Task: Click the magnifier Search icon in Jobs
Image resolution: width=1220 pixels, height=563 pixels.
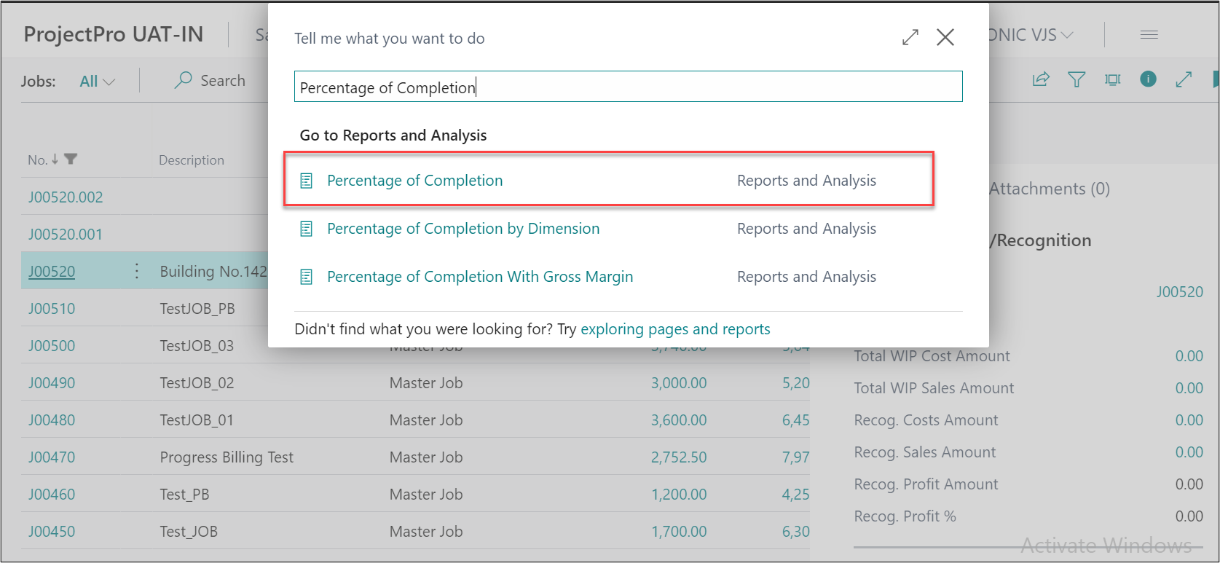Action: tap(184, 80)
